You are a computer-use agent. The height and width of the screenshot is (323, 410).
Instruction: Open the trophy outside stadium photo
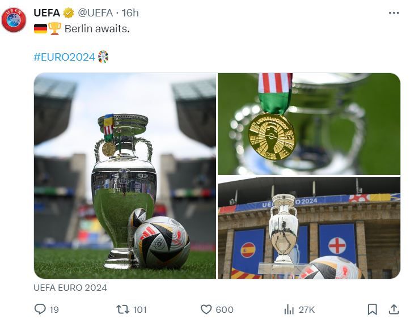[309, 228]
